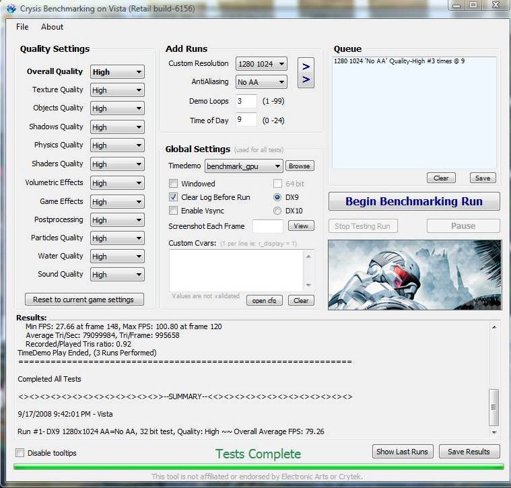Expand the Game Effects dropdown
Screen dimensions: 511x488
(x=117, y=202)
